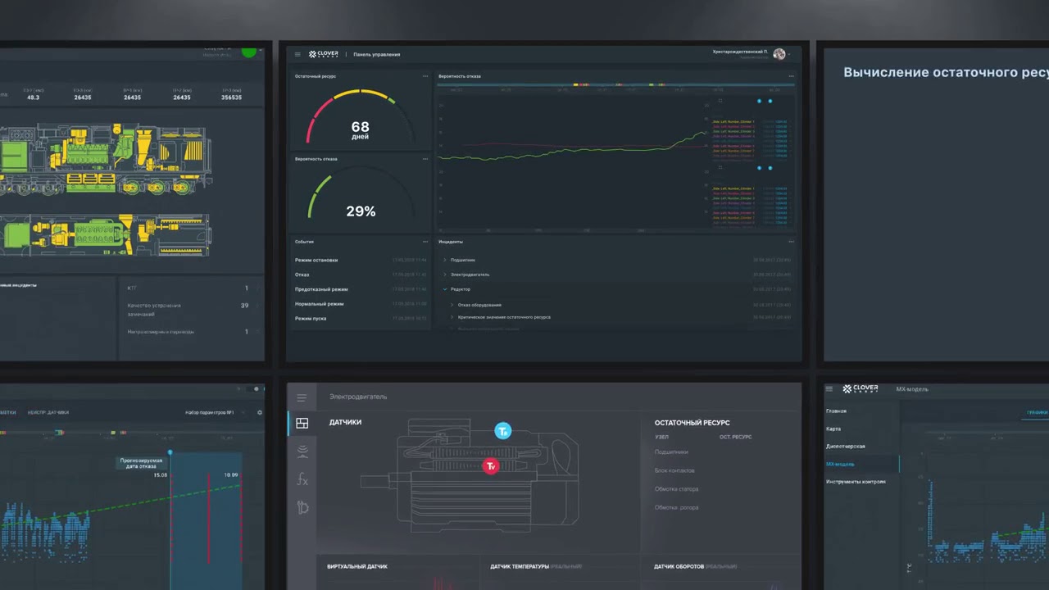
Task: Click Прогнозируемая дата отказа timeline marker
Action: tap(170, 452)
